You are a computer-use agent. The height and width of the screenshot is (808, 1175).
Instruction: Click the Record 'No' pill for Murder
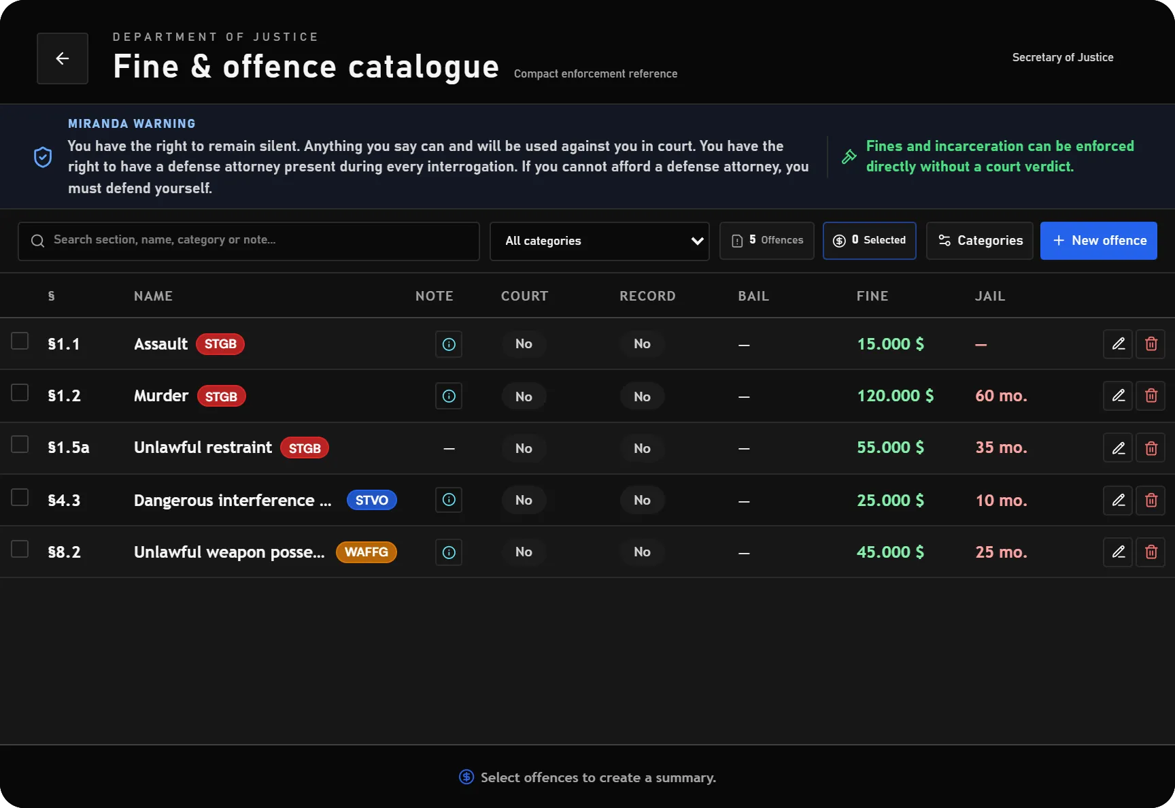[642, 397]
